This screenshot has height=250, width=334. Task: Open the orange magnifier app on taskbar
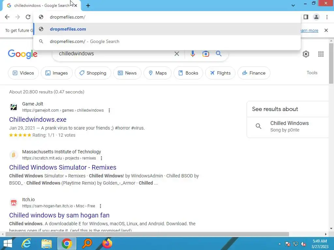[87, 243]
